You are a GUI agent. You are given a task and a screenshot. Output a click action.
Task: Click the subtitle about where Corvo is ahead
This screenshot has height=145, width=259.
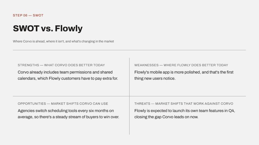[x=63, y=41]
